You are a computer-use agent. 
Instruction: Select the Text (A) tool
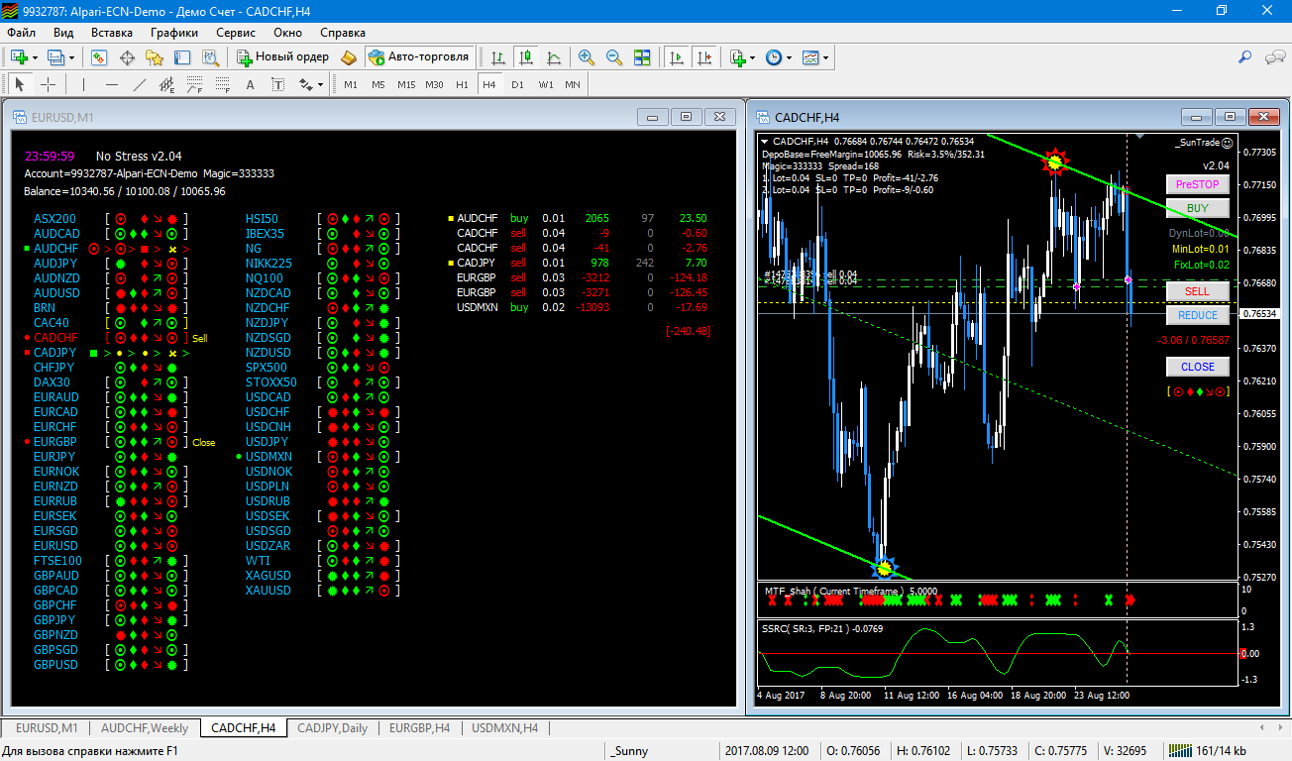[x=251, y=84]
